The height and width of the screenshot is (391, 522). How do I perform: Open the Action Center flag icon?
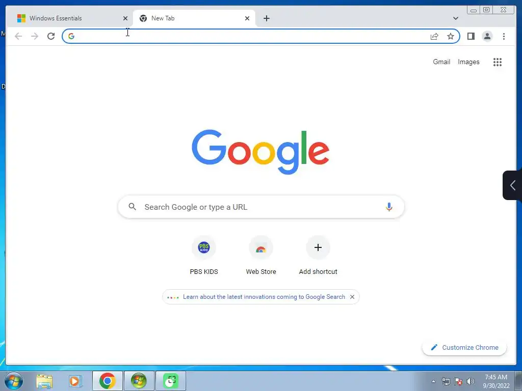tap(458, 381)
